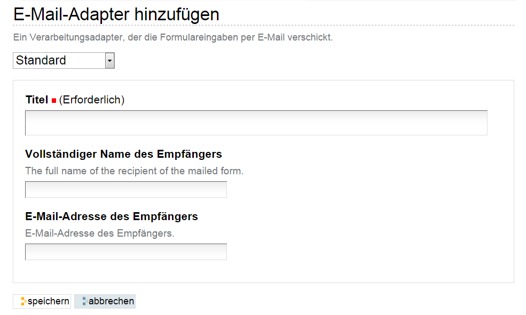Click the Titel required input field
Viewport: 526px width, 315px height.
(x=256, y=123)
